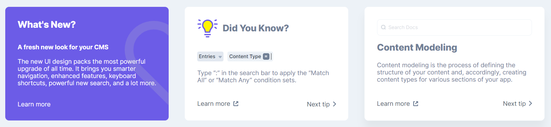Screen dimensions: 551x127
Task: Click the magnifier icon in Search Docs field
Action: click(383, 27)
